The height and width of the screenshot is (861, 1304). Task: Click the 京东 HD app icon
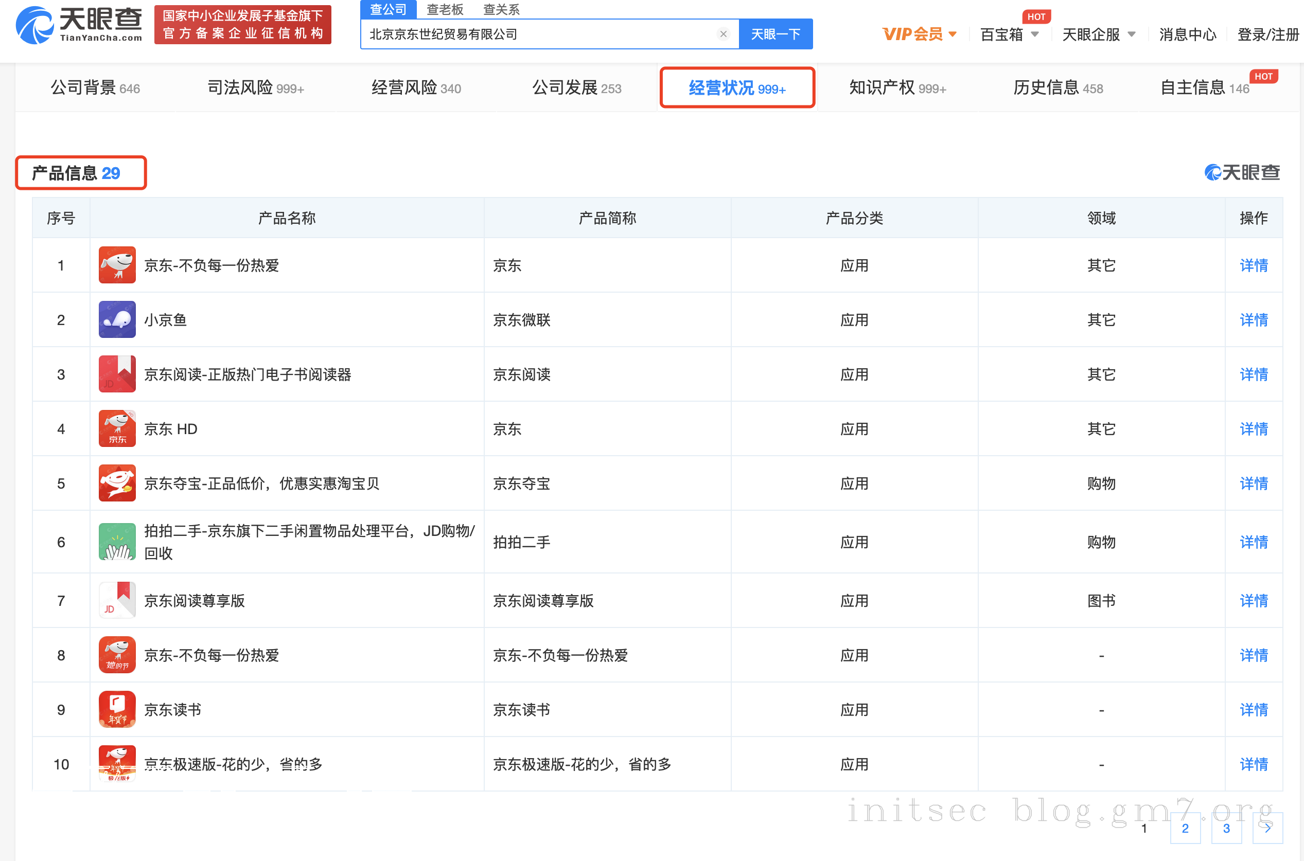tap(117, 428)
